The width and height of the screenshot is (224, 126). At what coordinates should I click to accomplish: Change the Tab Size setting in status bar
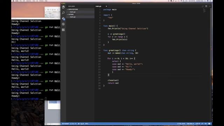tap(190, 124)
